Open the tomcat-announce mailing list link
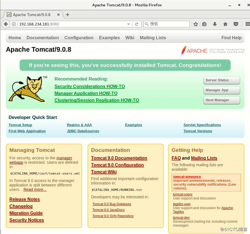 pyautogui.click(x=187, y=176)
